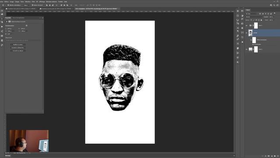Open the Fond fill value dropdown
Image resolution: width=280 pixels, height=158 pixels.
(x=271, y=20)
